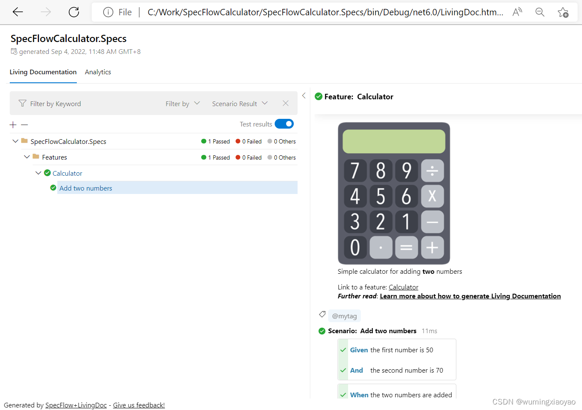Viewport: 582px width, 410px height.
Task: Add page to favorites with star icon
Action: [x=563, y=12]
